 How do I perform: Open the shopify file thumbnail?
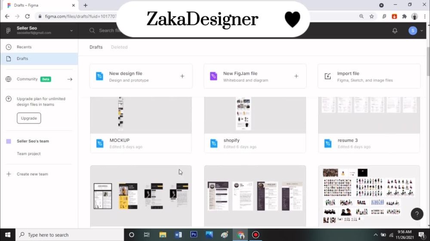click(x=255, y=115)
